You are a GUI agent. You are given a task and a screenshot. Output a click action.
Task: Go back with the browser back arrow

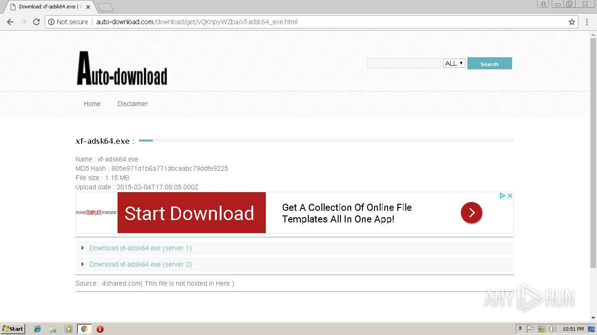10,22
